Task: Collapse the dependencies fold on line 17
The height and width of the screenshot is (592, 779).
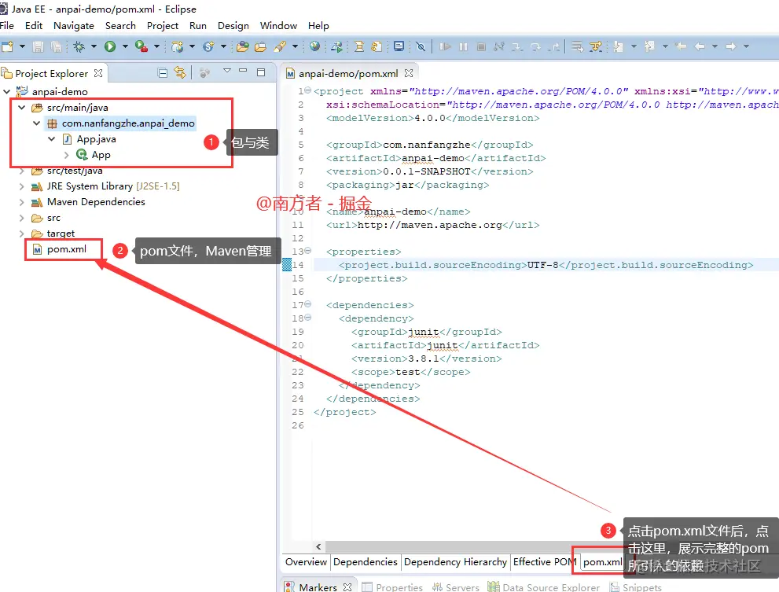Action: (x=308, y=303)
